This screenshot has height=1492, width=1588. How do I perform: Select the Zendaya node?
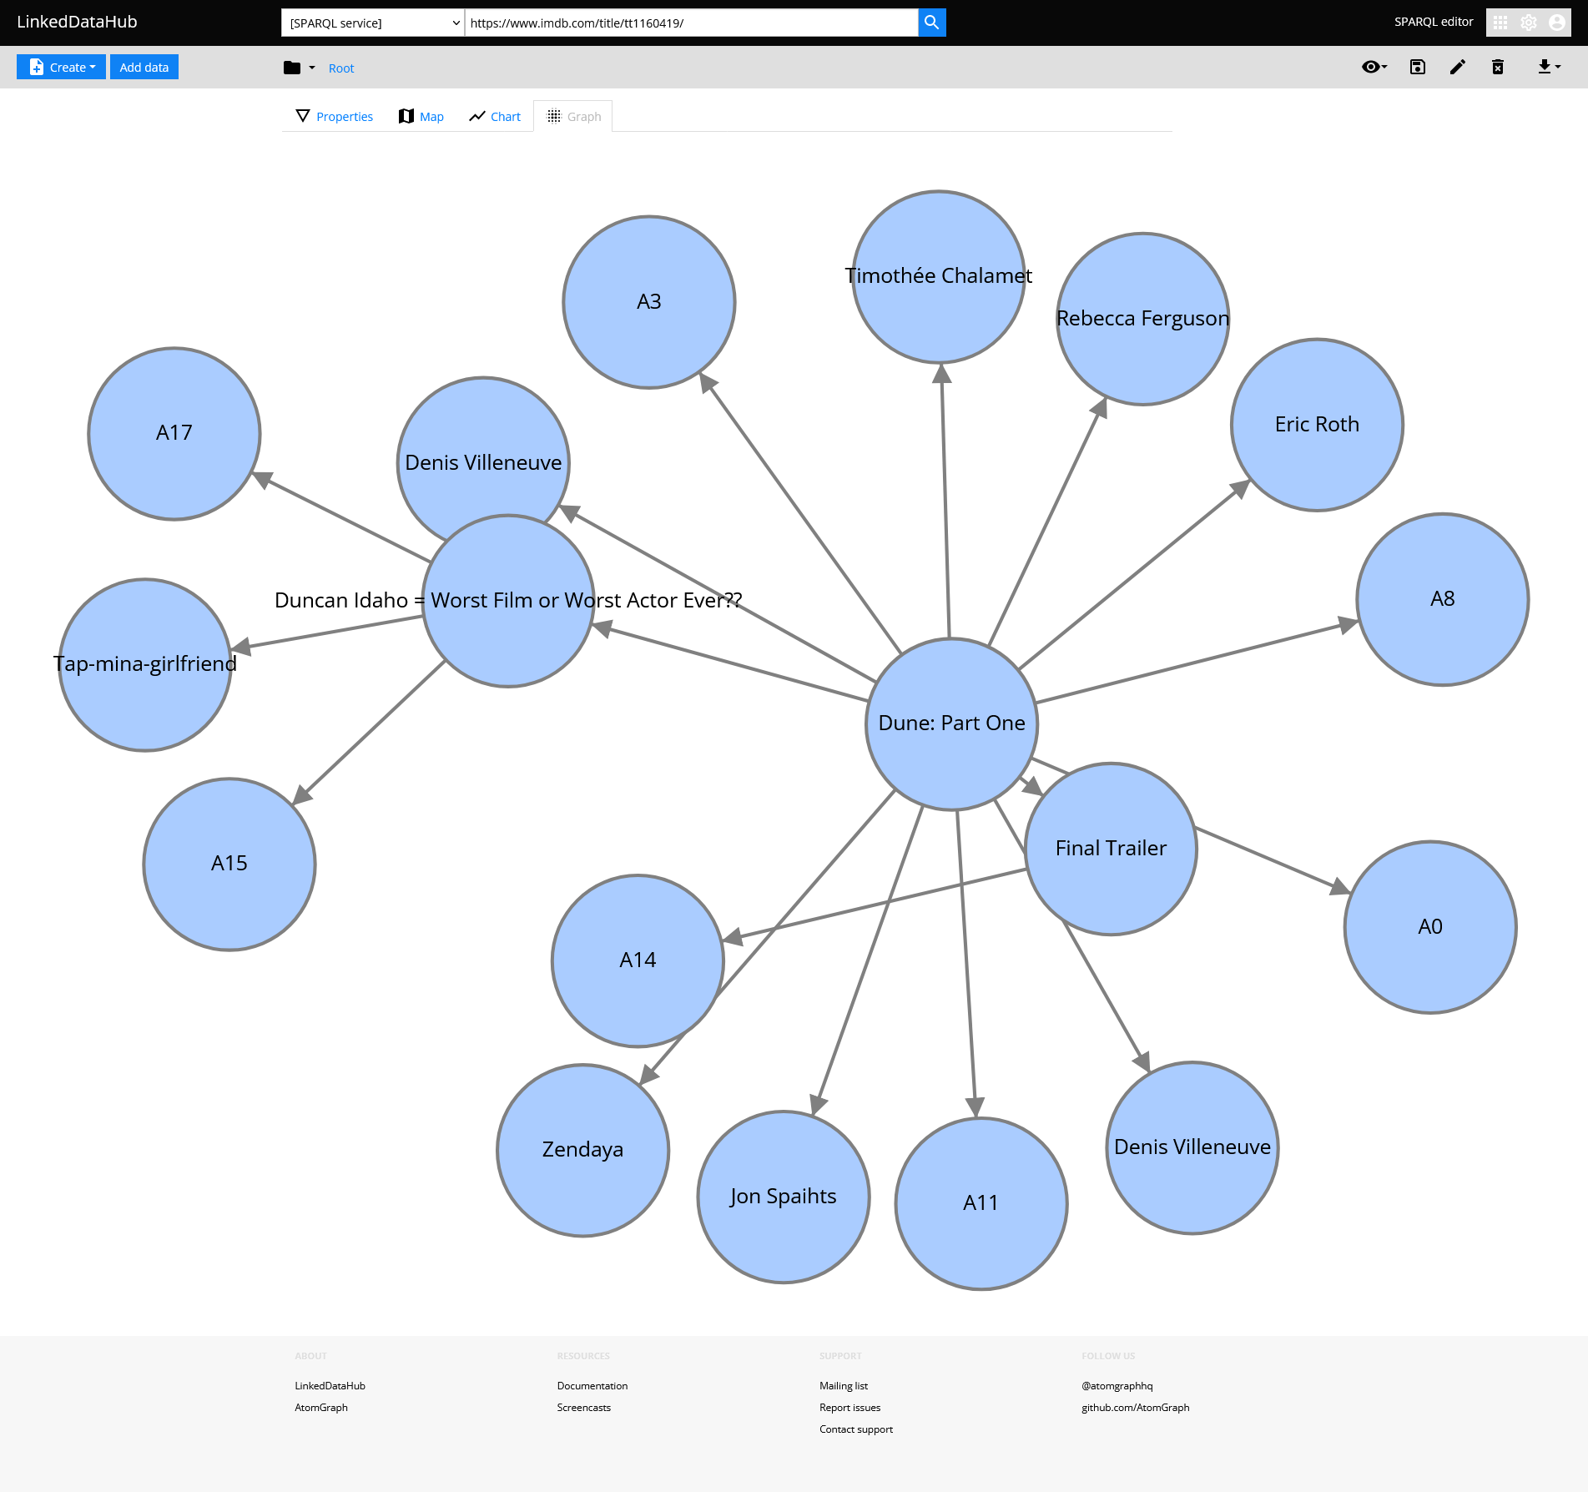[x=583, y=1150]
